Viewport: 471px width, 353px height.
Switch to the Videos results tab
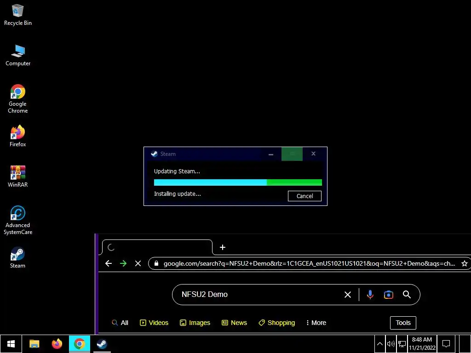[154, 323]
